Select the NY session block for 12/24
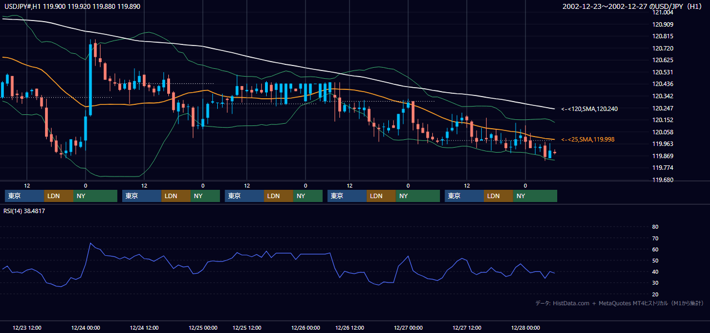This screenshot has height=333, width=710. (x=205, y=196)
